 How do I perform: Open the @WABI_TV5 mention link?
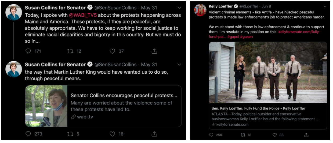(83, 15)
